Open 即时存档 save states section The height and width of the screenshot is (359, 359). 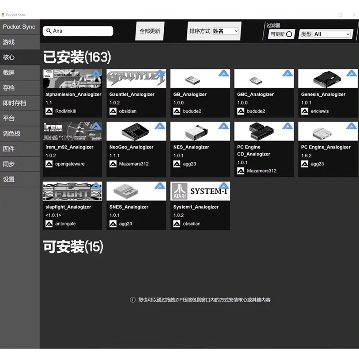(x=20, y=103)
